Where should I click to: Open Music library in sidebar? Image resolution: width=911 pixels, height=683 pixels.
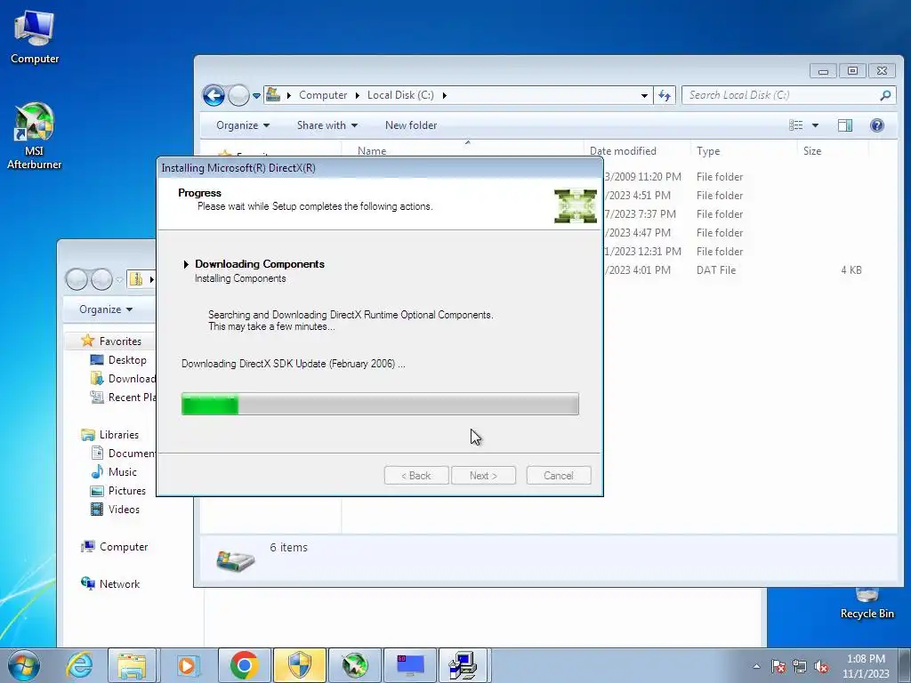coord(114,472)
